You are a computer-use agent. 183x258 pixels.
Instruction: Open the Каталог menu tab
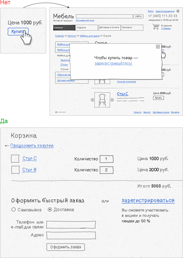pos(64,28)
